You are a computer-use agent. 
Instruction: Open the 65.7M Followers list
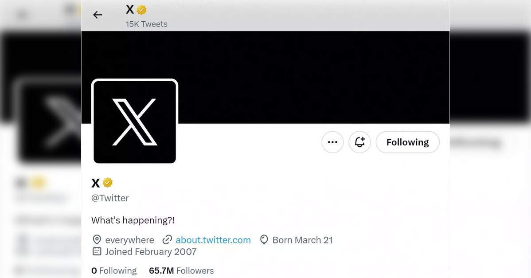coord(181,270)
